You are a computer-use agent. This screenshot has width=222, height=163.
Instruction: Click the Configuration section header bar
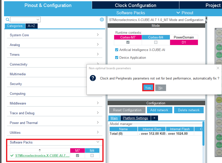click(156, 103)
